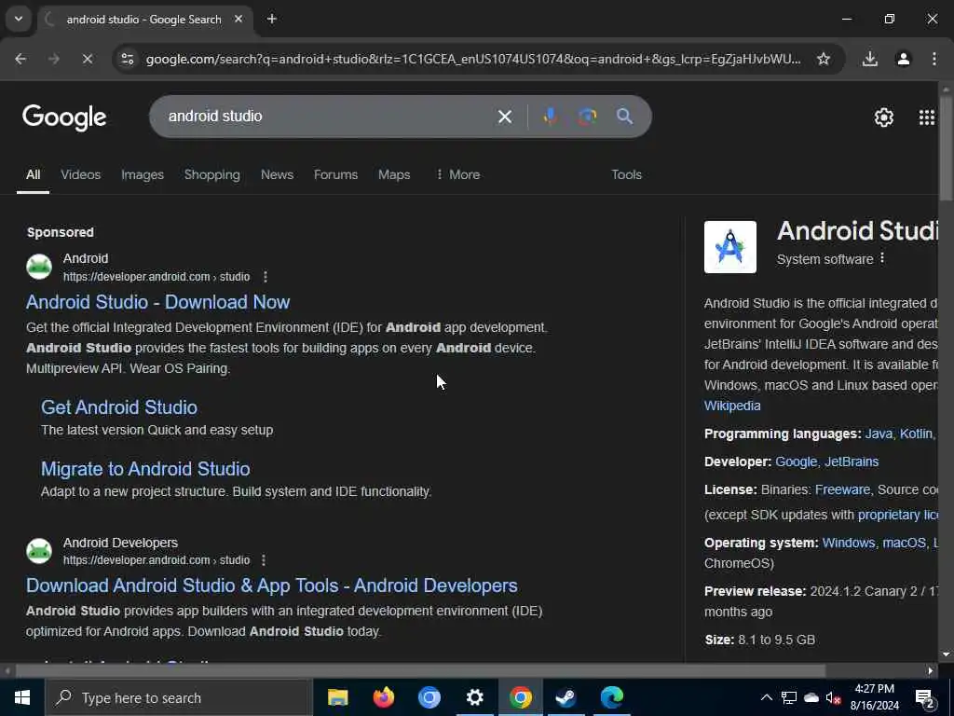Open the muted volume tray icon

coord(834,697)
